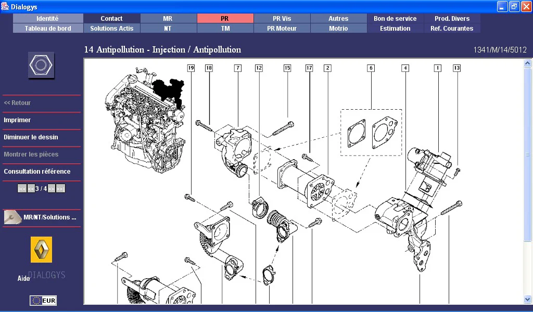Click the hex nut icon in sidebar
Viewport: 533px width, 312px height.
click(x=41, y=66)
